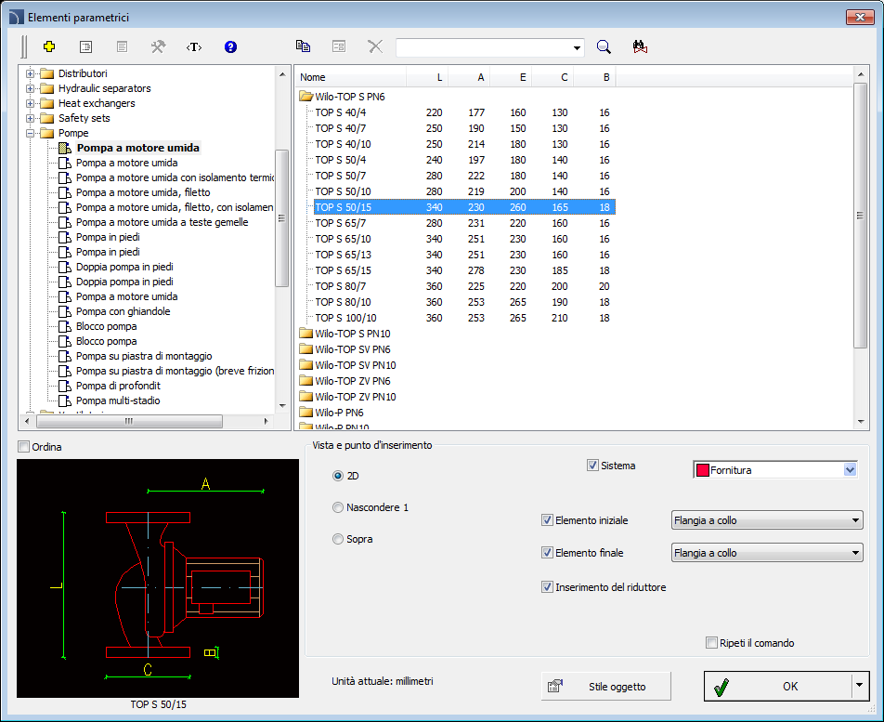Expand the Heat exchangers tree node
This screenshot has width=884, height=722.
point(31,103)
